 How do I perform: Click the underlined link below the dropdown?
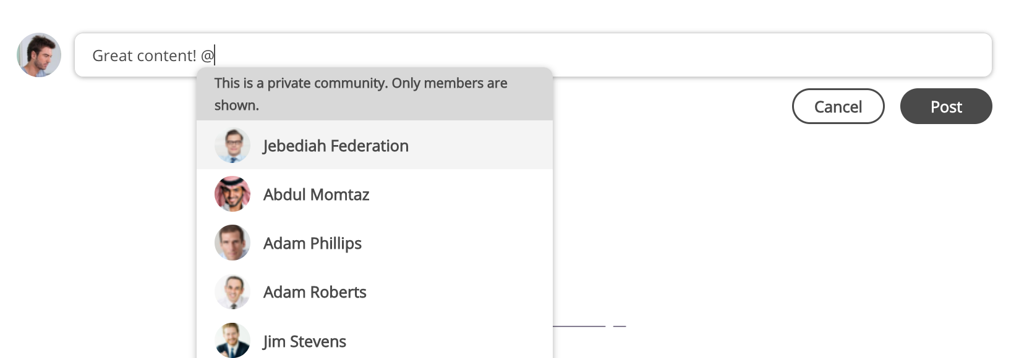[x=581, y=327]
